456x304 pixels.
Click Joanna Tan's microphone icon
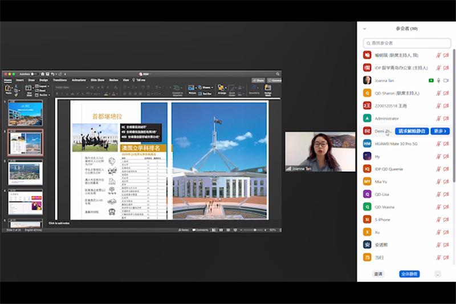[438, 80]
